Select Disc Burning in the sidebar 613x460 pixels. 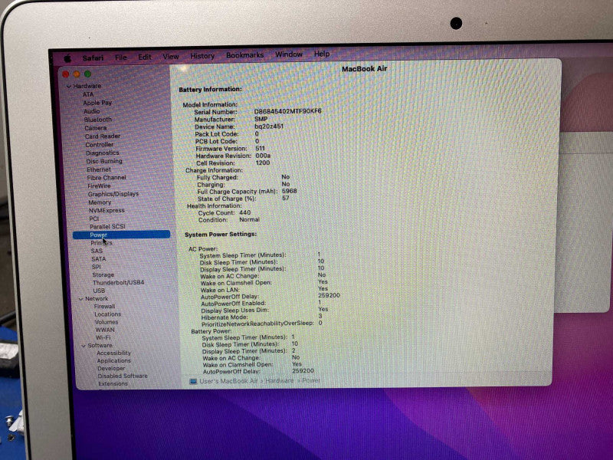104,161
